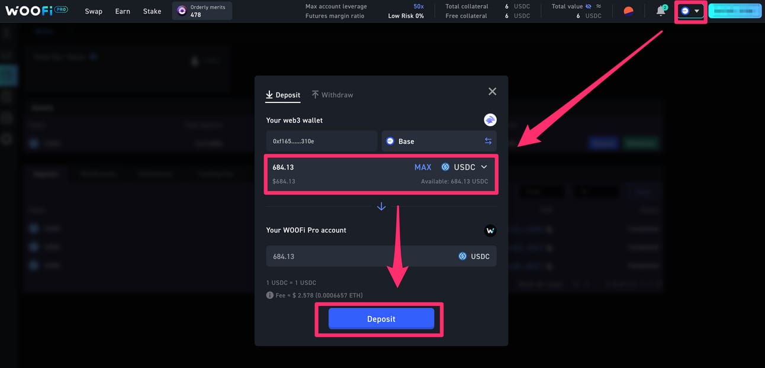This screenshot has height=368, width=765.
Task: Open the USDC token dropdown
Action: (465, 167)
